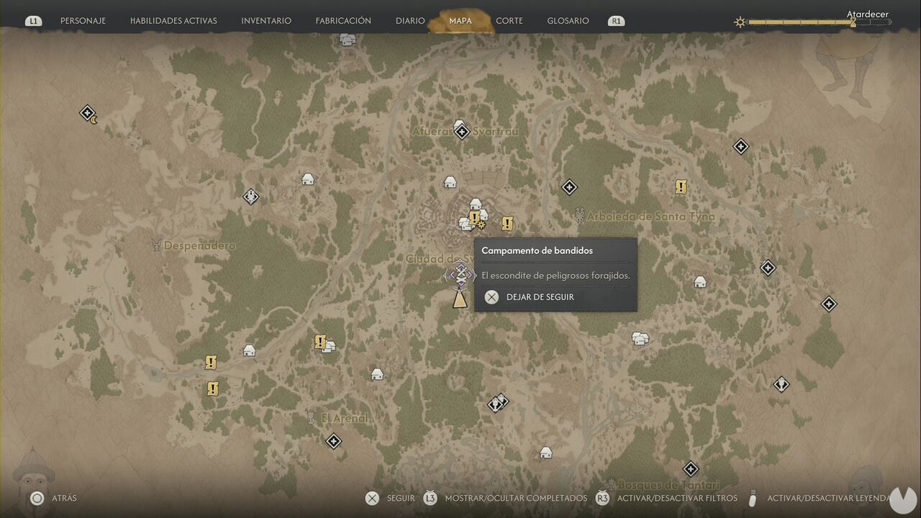Click the L3 stick icon

point(430,498)
